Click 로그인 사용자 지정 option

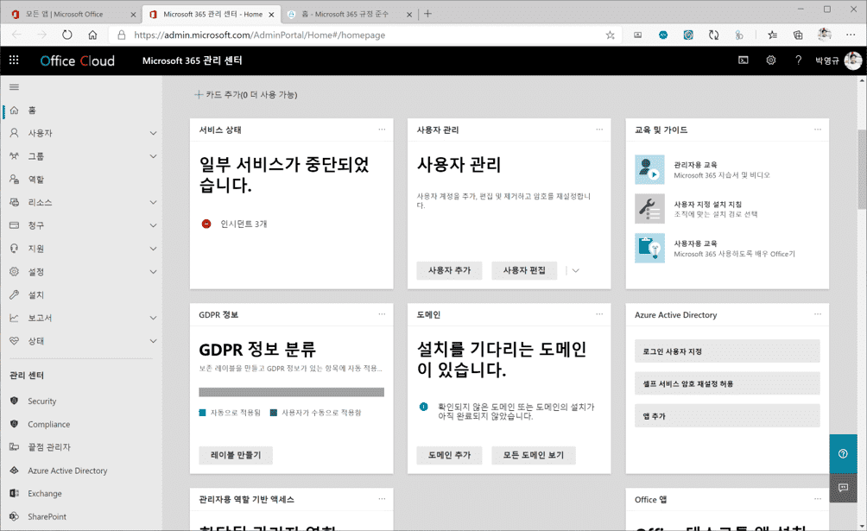(x=727, y=351)
